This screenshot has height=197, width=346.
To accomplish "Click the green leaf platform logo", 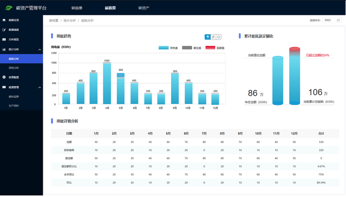I will 9,8.
